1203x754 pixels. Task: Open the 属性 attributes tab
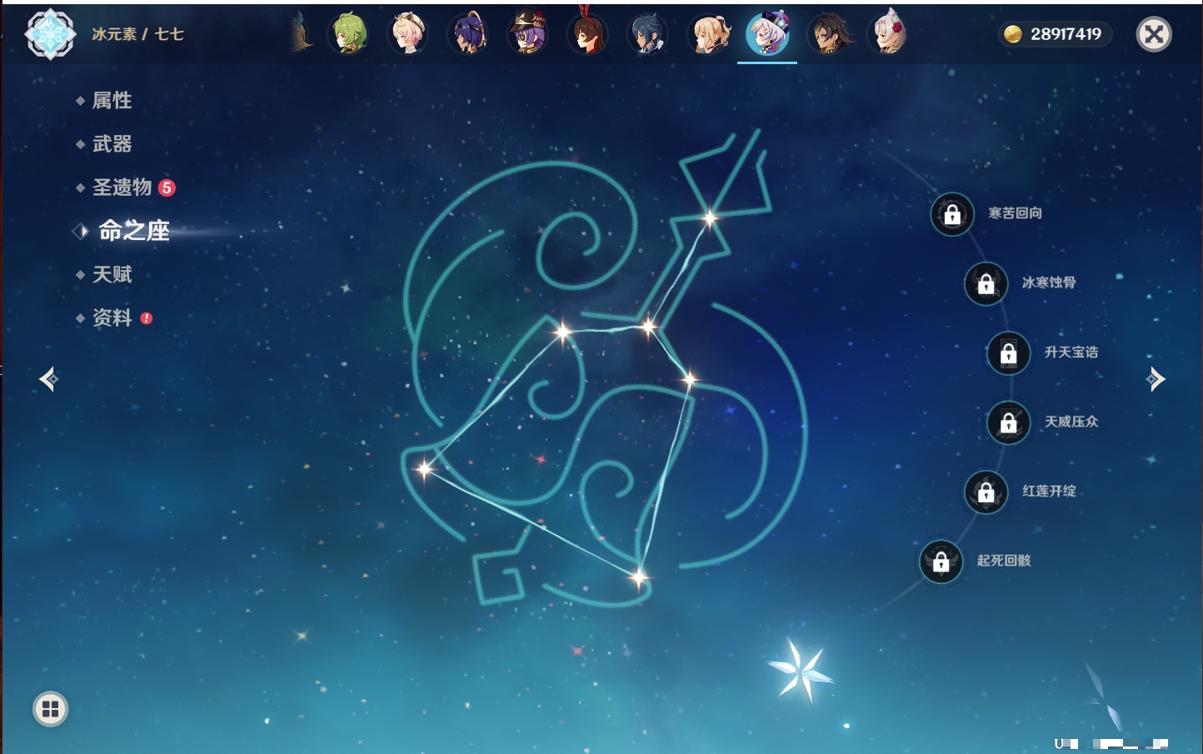[112, 101]
